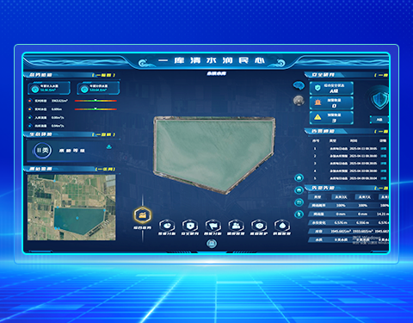The width and height of the screenshot is (413, 323).
Task: Click the orange alarm siren icon
Action: pos(317,102)
